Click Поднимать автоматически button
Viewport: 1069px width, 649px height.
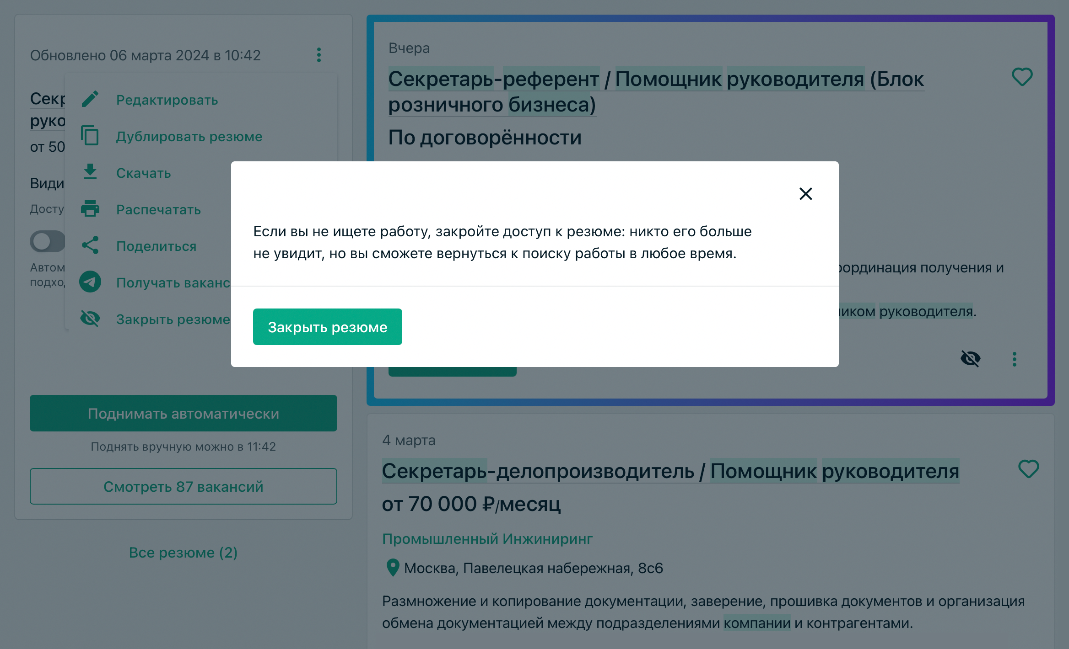pos(184,413)
